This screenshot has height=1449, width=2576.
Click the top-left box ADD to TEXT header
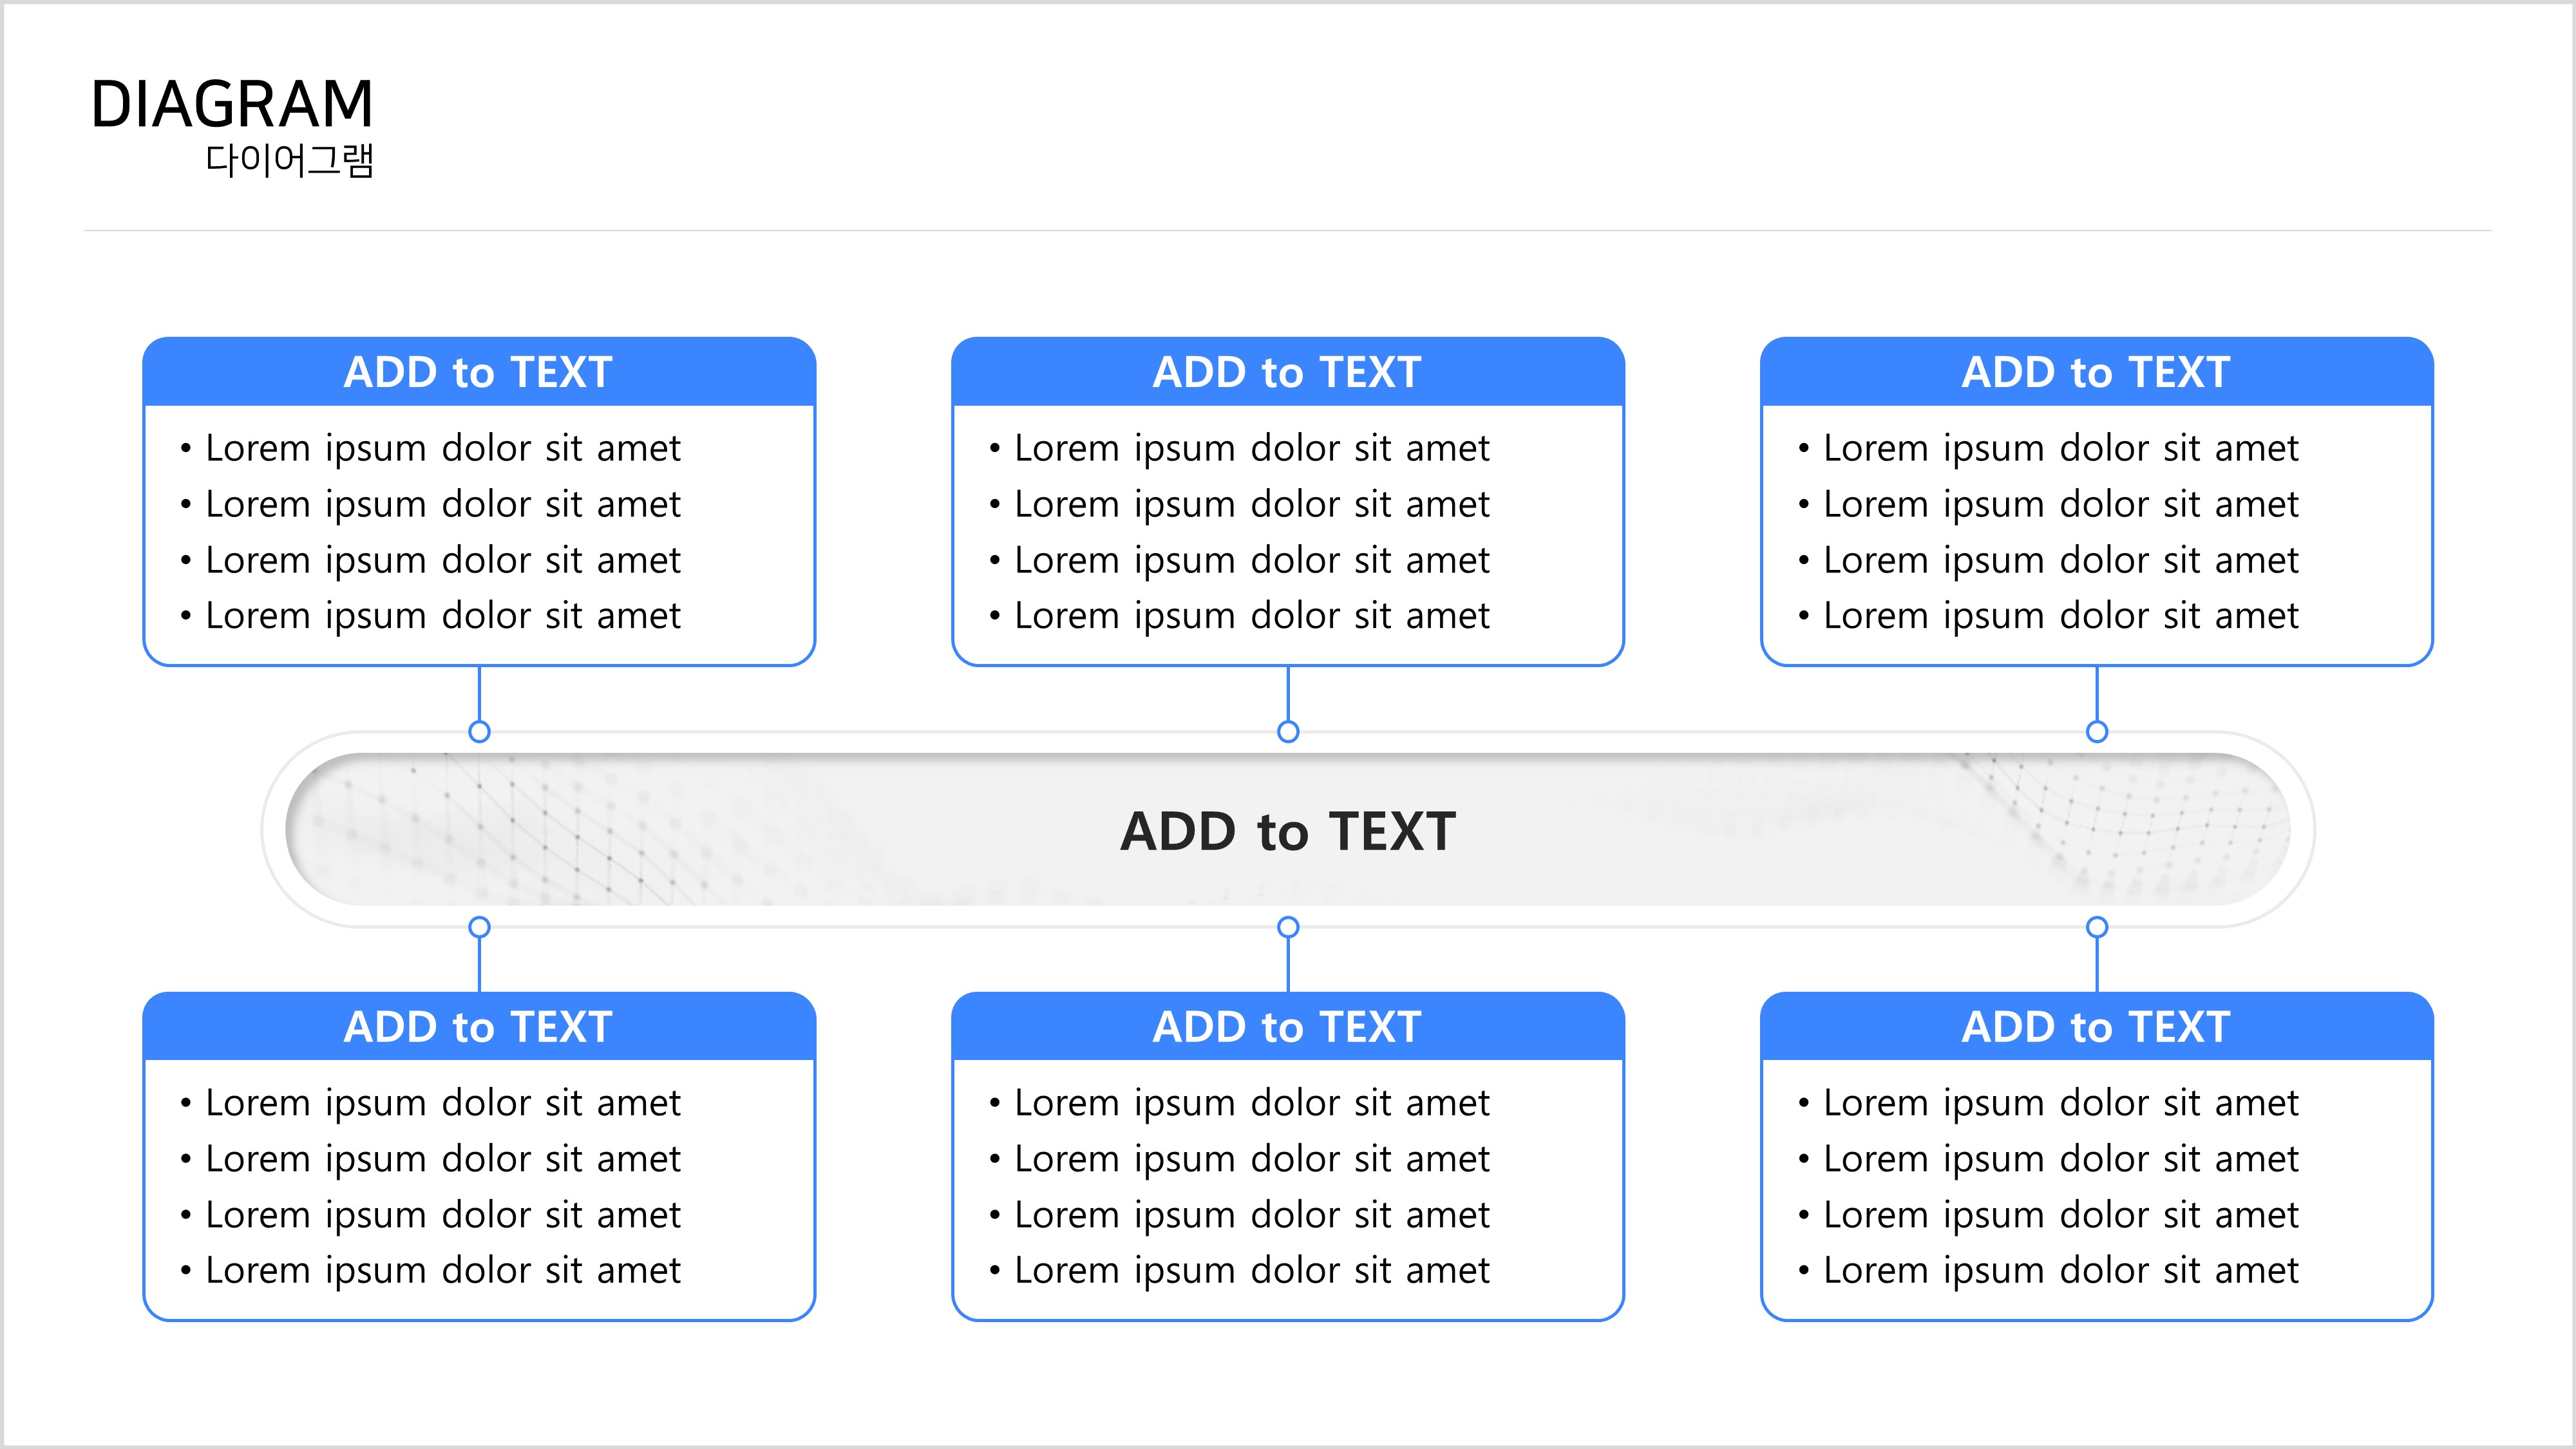[x=479, y=372]
